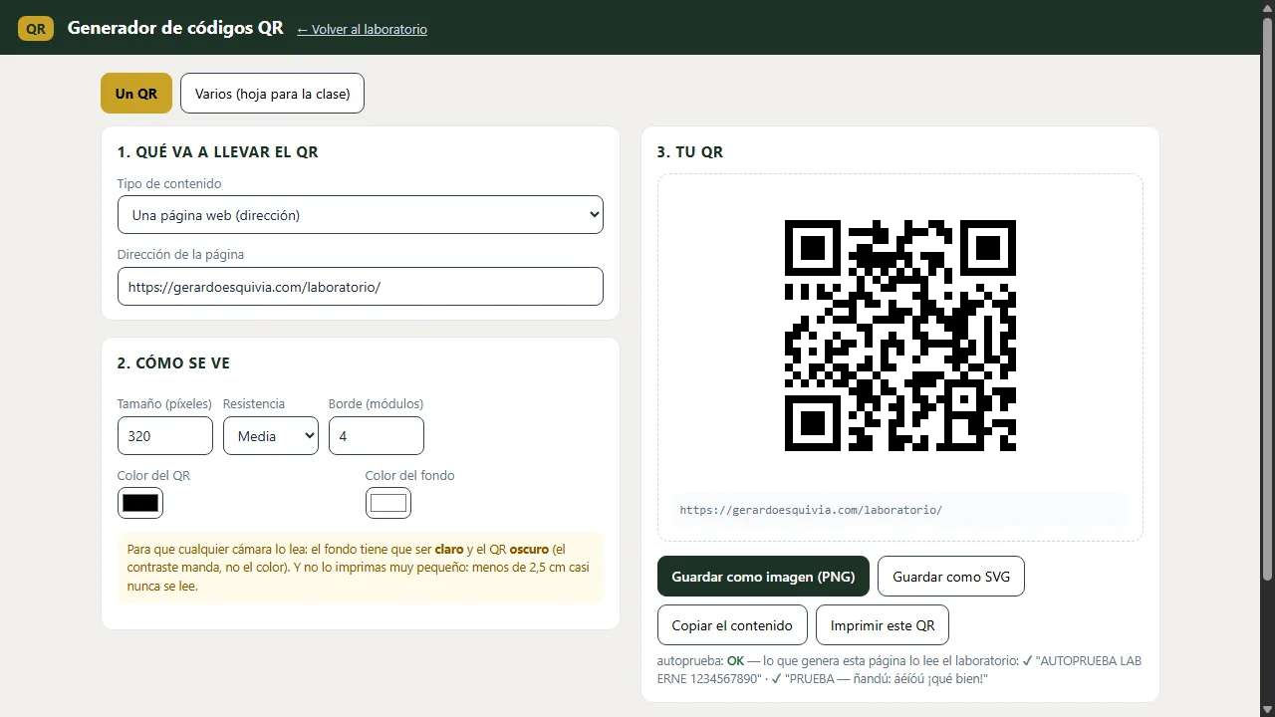The height and width of the screenshot is (717, 1275).
Task: Click the URL text under the QR code
Action: tap(811, 510)
